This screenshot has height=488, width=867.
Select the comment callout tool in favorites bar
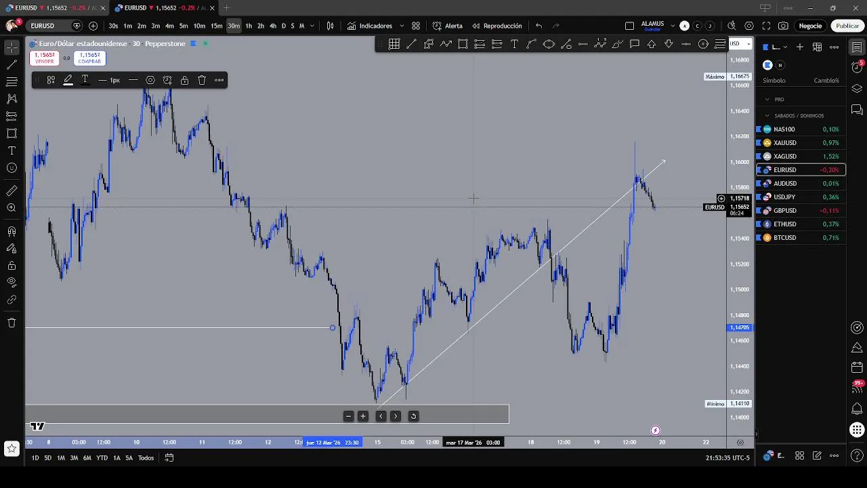635,44
